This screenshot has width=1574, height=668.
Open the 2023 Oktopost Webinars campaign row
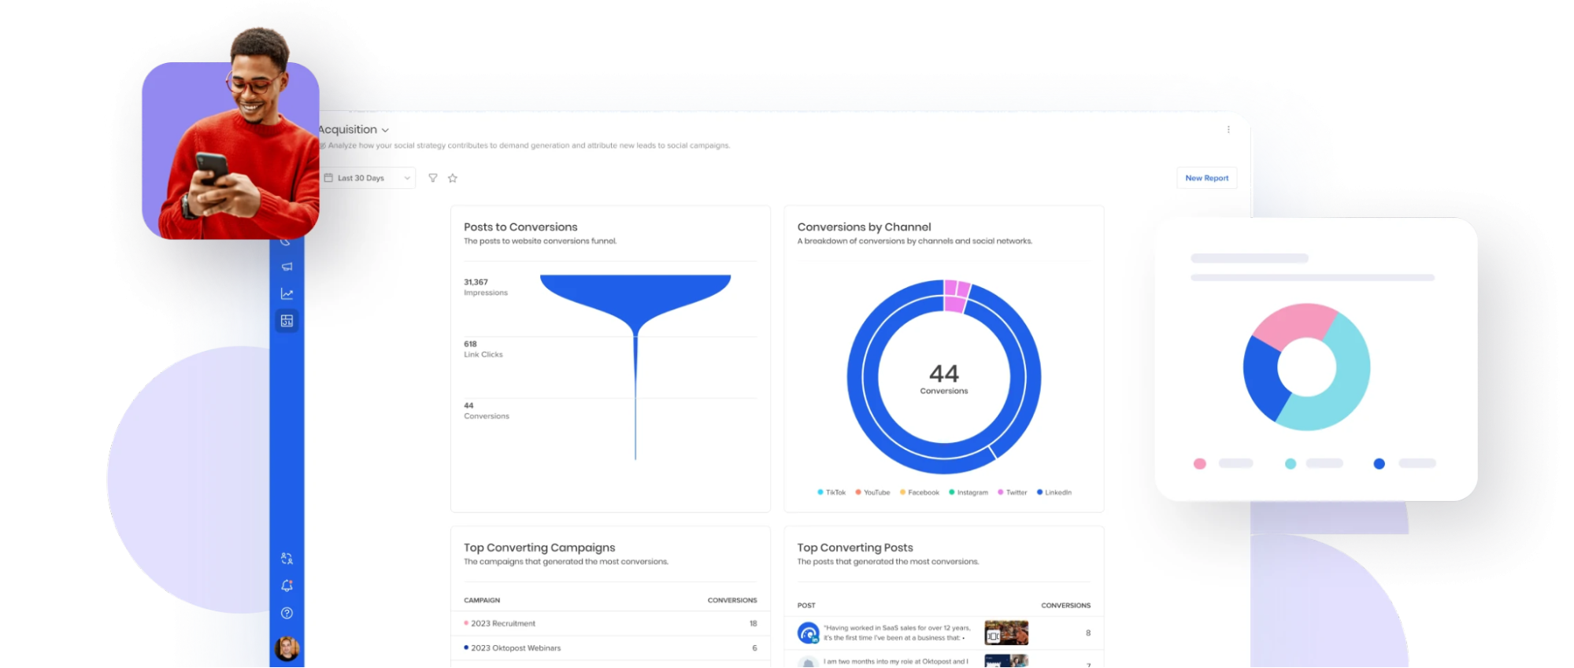516,648
